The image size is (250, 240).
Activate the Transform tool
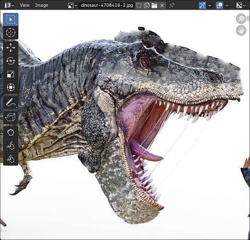pyautogui.click(x=11, y=87)
